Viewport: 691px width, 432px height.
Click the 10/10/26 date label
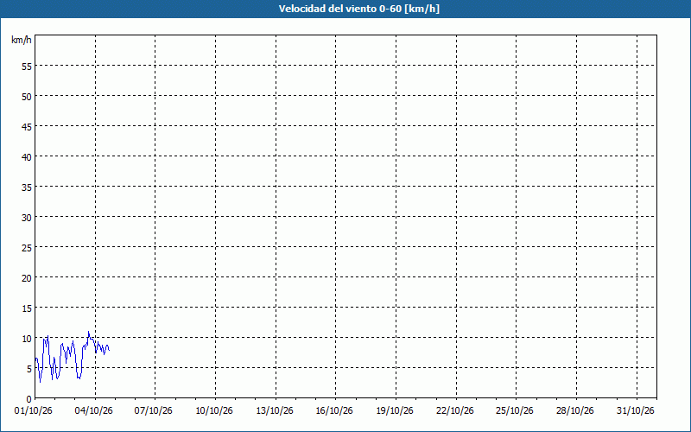tap(214, 411)
